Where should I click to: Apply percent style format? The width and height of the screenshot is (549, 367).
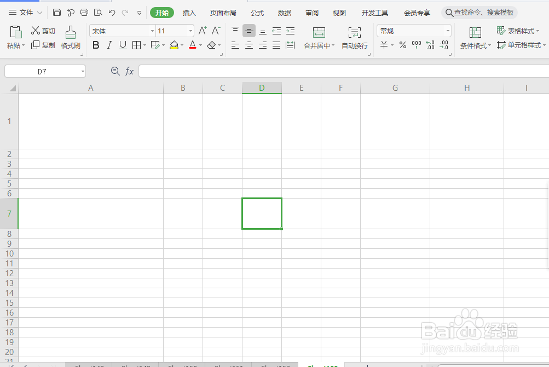tap(403, 45)
